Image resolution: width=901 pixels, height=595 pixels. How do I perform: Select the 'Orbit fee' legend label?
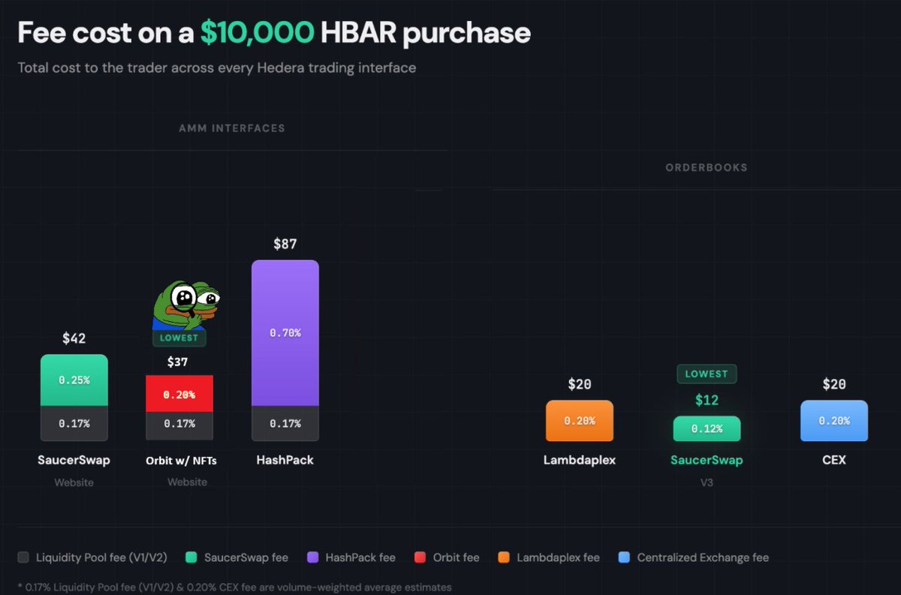[x=456, y=557]
